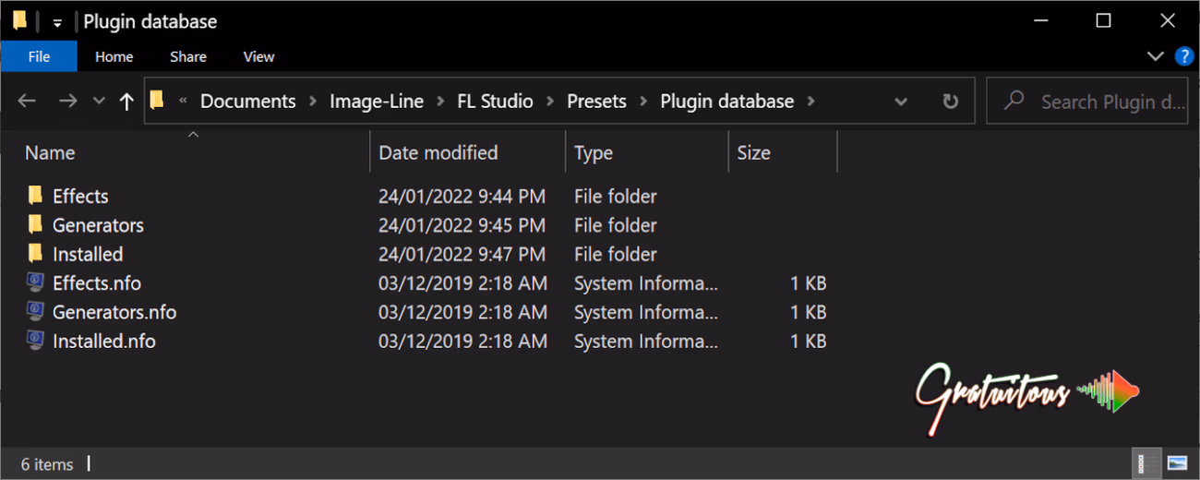Image resolution: width=1200 pixels, height=480 pixels.
Task: Expand chevron after Image-Line
Action: [x=440, y=102]
